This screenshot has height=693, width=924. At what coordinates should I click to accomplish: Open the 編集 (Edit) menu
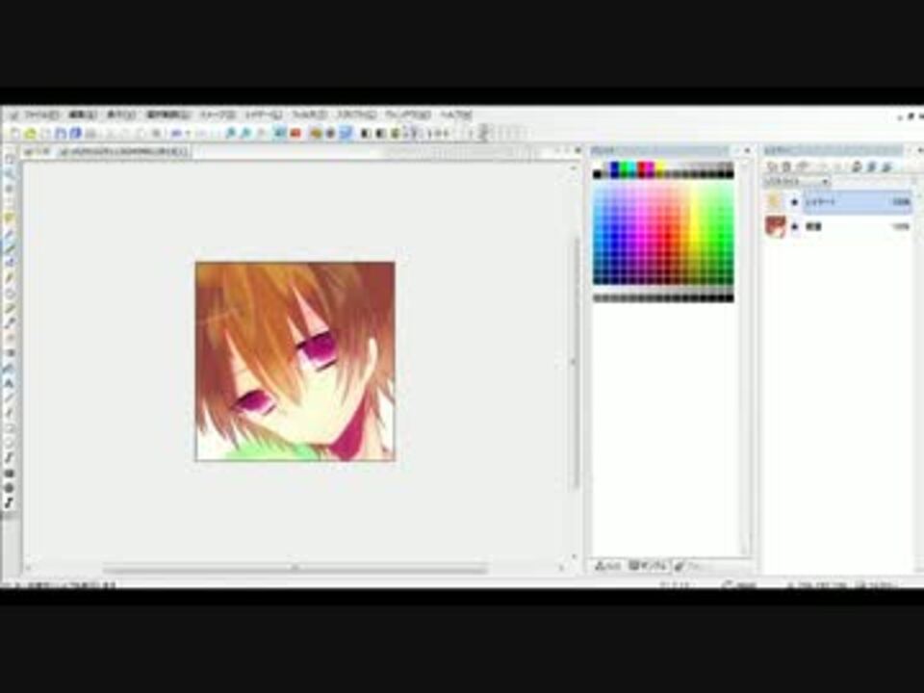(81, 115)
